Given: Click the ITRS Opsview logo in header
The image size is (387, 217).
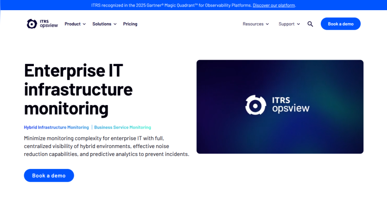Looking at the screenshot, I should click(x=42, y=24).
